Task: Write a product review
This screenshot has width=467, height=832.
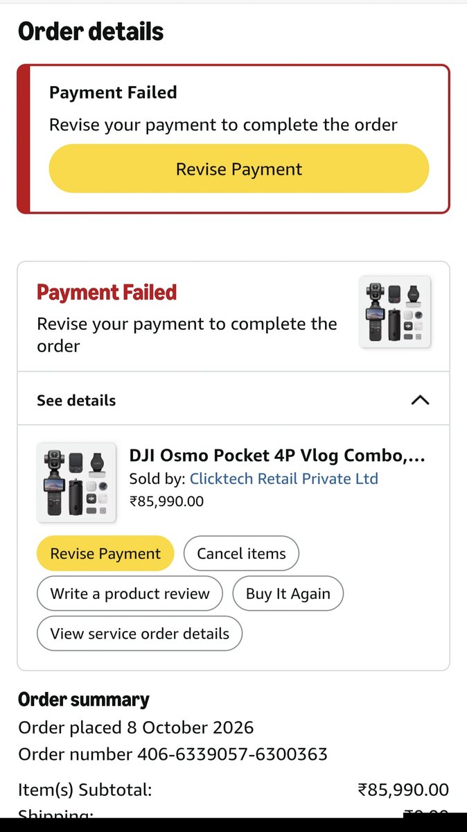Action: (x=130, y=593)
